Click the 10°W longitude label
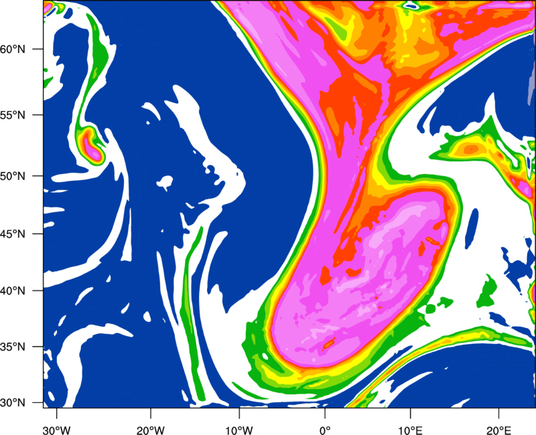536x435 pixels. point(239,430)
